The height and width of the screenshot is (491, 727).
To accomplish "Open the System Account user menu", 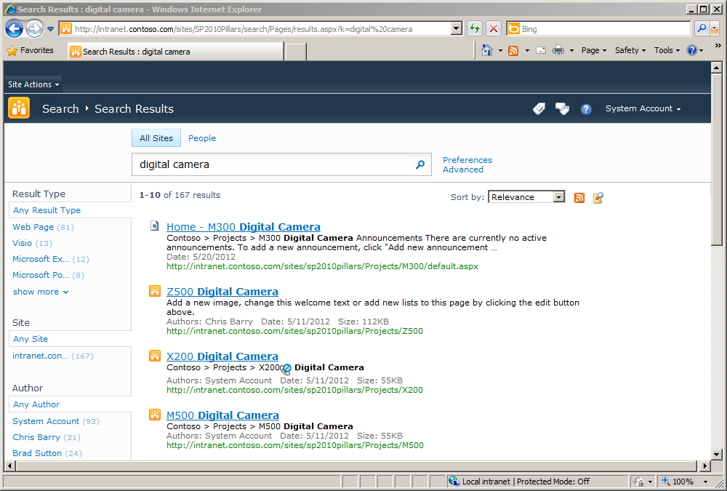I will [x=643, y=108].
